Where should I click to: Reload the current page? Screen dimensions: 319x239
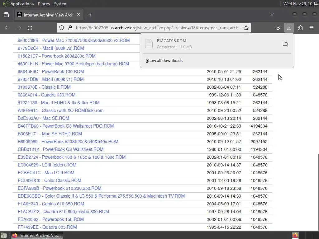tap(30, 28)
